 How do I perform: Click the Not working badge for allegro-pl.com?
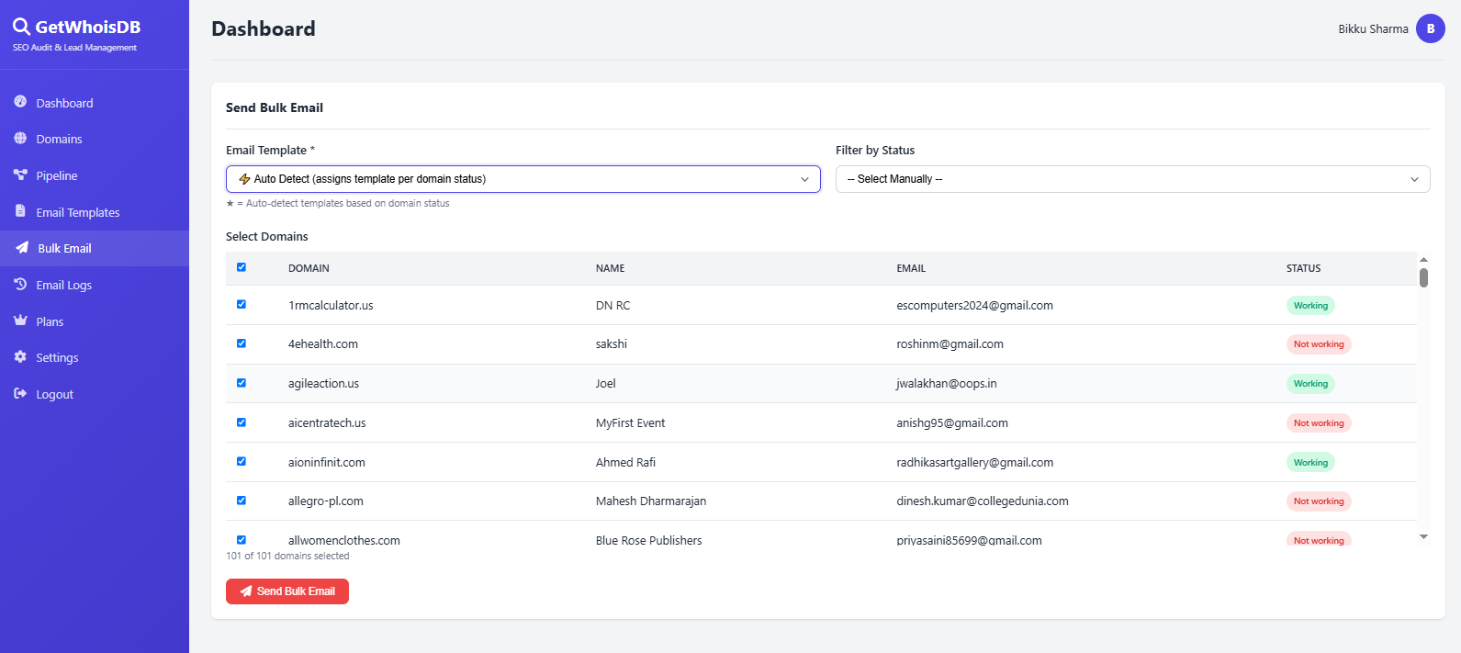tap(1319, 501)
